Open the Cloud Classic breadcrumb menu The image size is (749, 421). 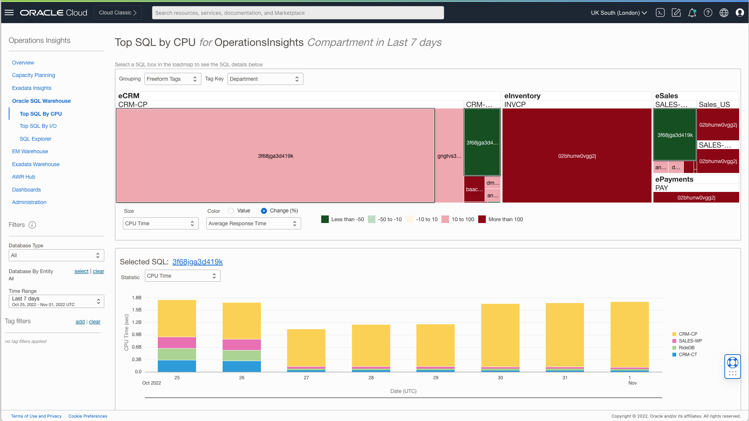(117, 12)
